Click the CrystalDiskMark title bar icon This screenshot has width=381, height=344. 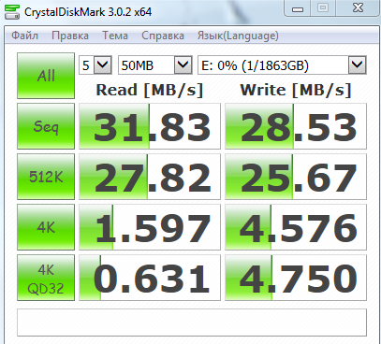coord(12,12)
